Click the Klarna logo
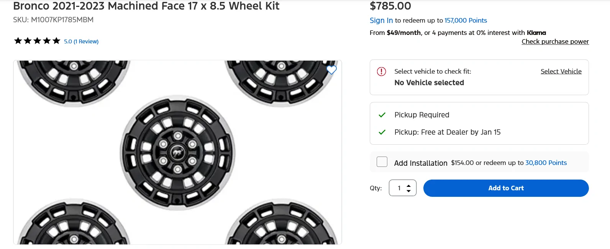The width and height of the screenshot is (610, 249). 536,33
